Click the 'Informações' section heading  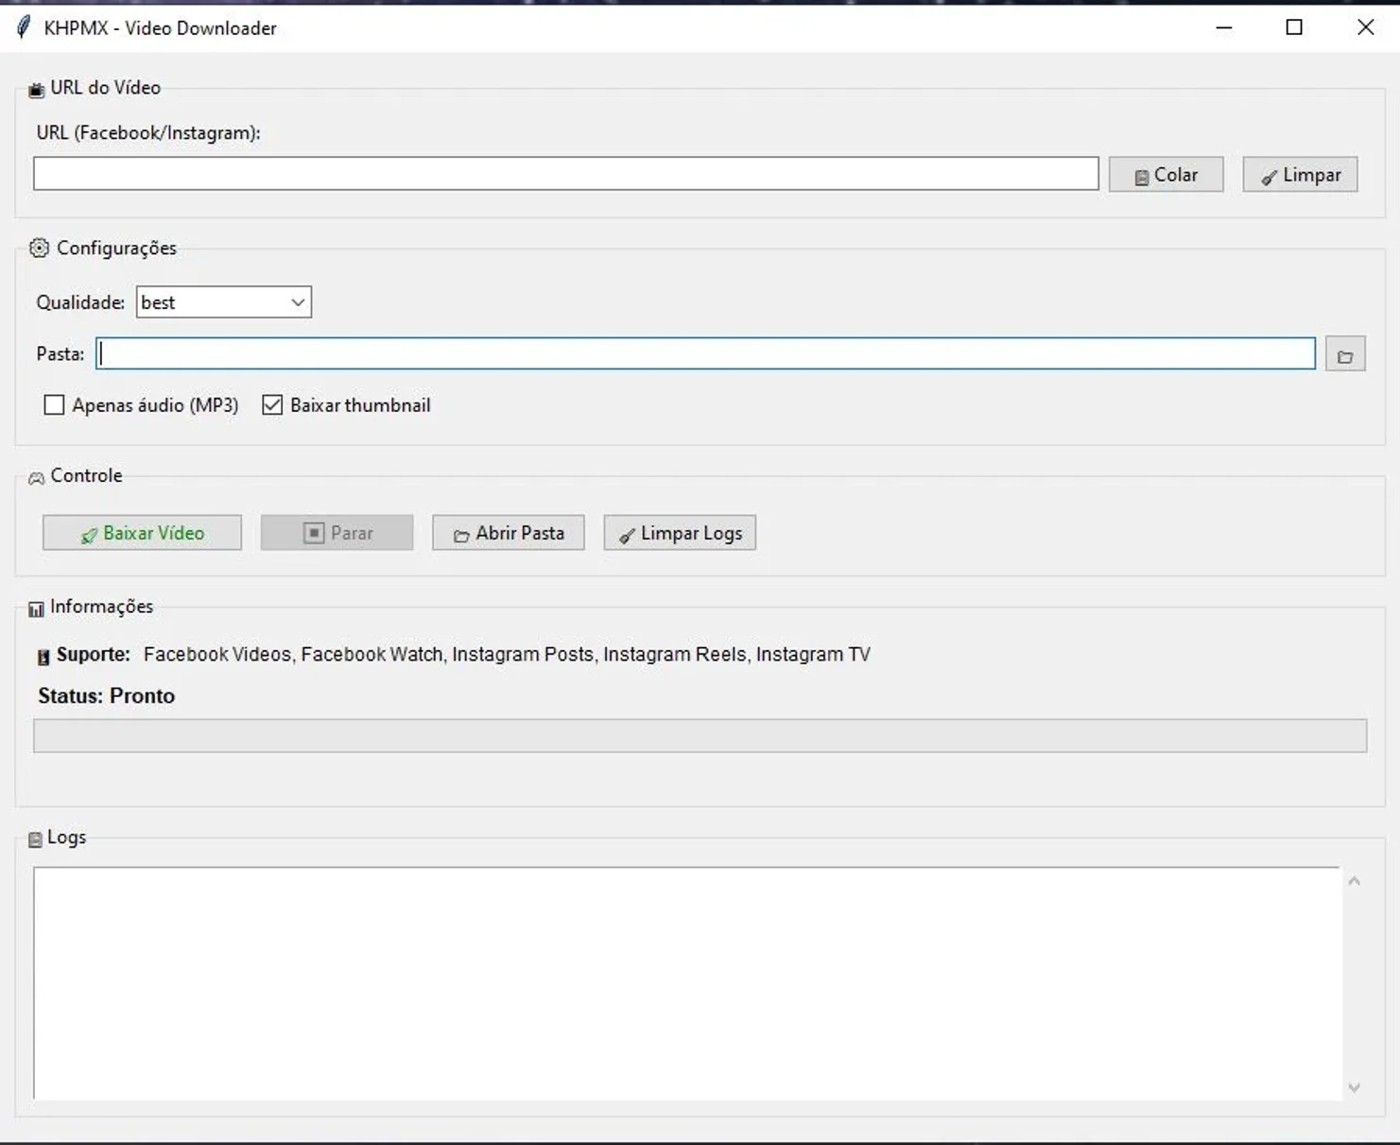[x=101, y=607]
